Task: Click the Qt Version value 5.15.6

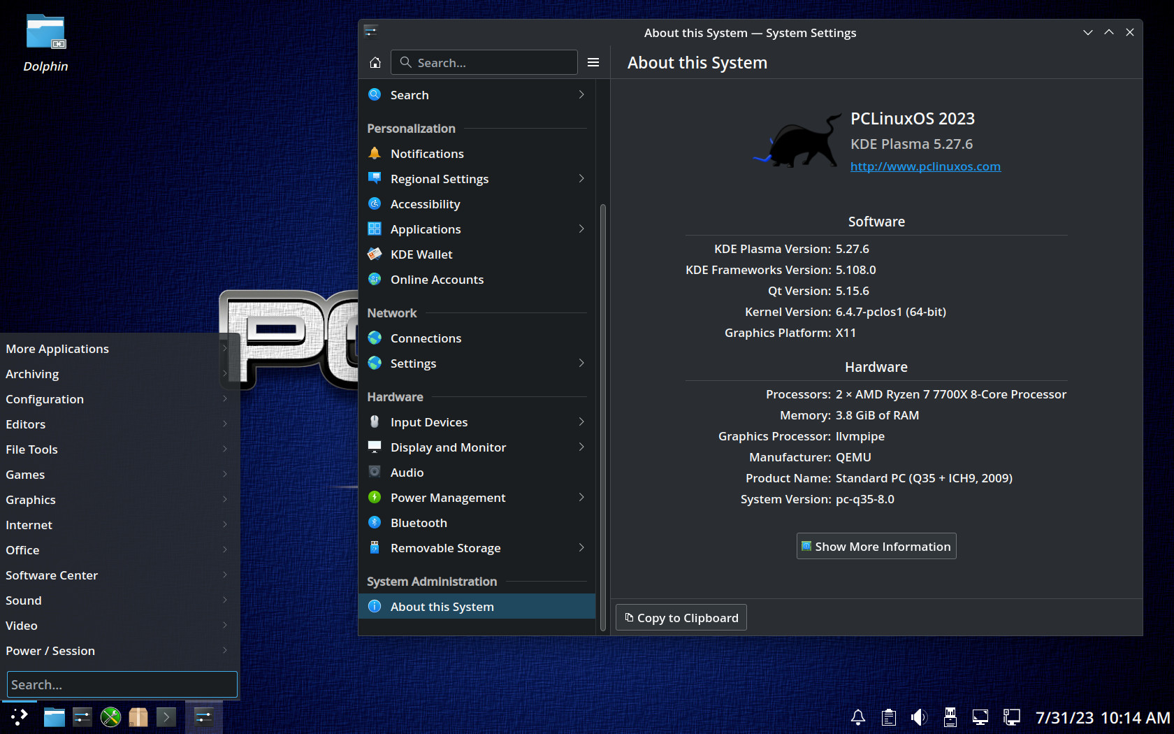Action: [853, 291]
